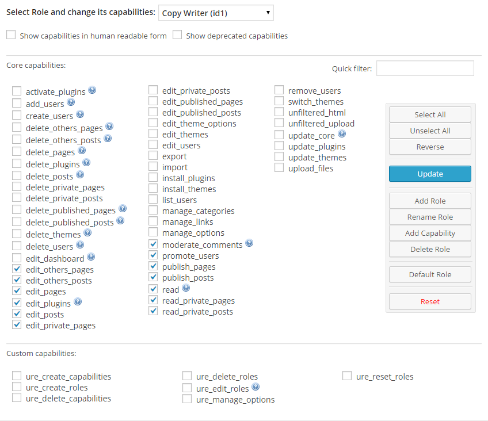Uncheck the publish_posts capability
Image resolution: width=488 pixels, height=421 pixels.
153,277
